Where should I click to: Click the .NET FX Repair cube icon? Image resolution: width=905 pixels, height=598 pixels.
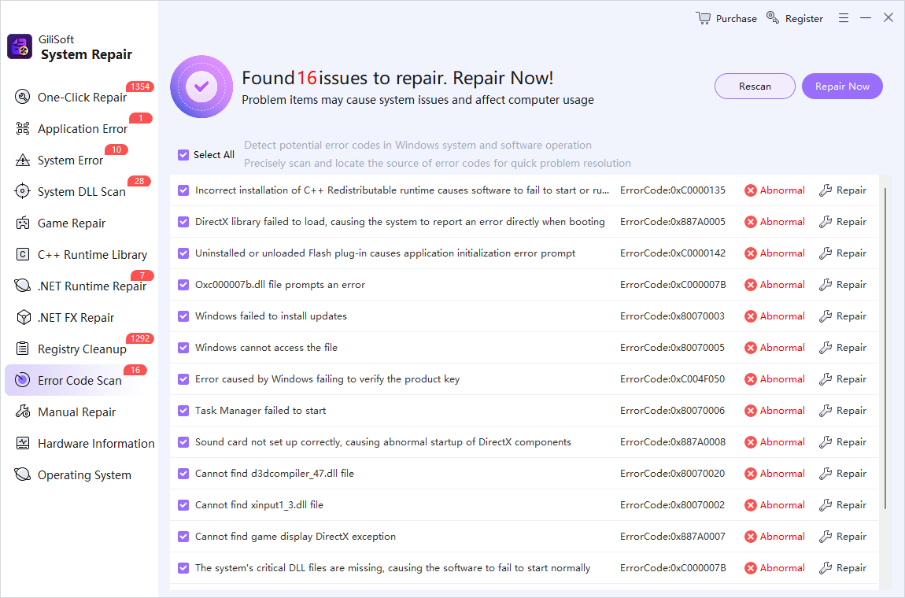[x=23, y=317]
